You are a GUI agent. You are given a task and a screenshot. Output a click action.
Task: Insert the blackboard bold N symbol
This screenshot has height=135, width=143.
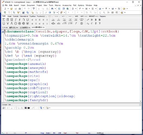92,20
